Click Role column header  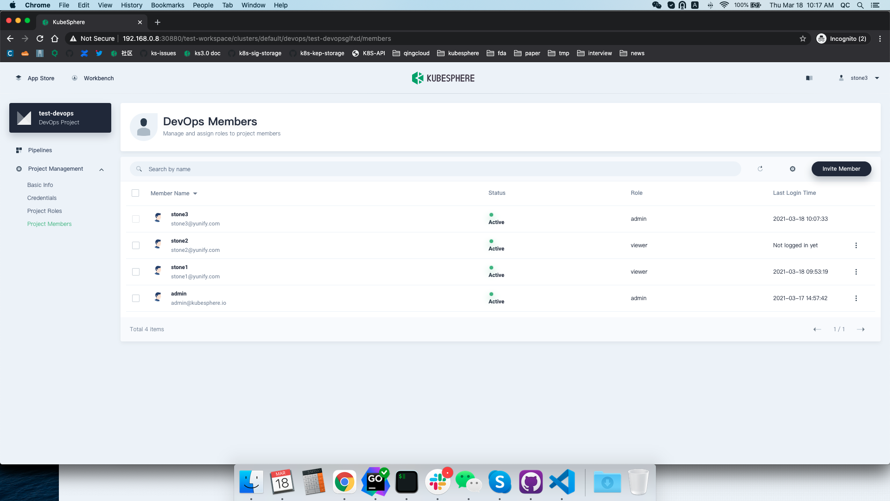(x=636, y=193)
